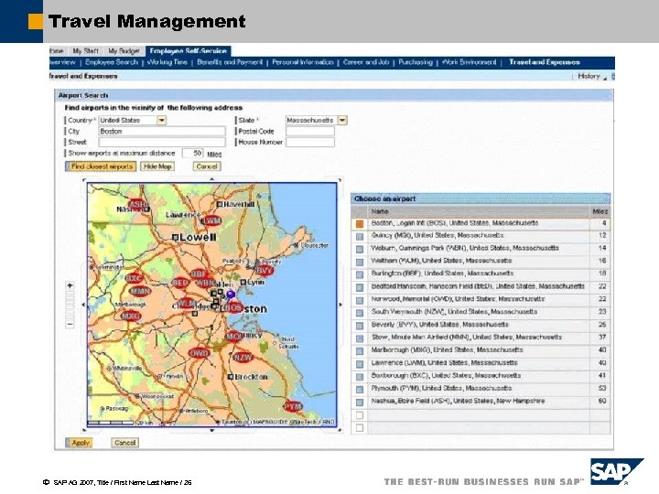Viewport: 659px width, 494px height.
Task: Click the map zoom level slider
Action: (70, 305)
